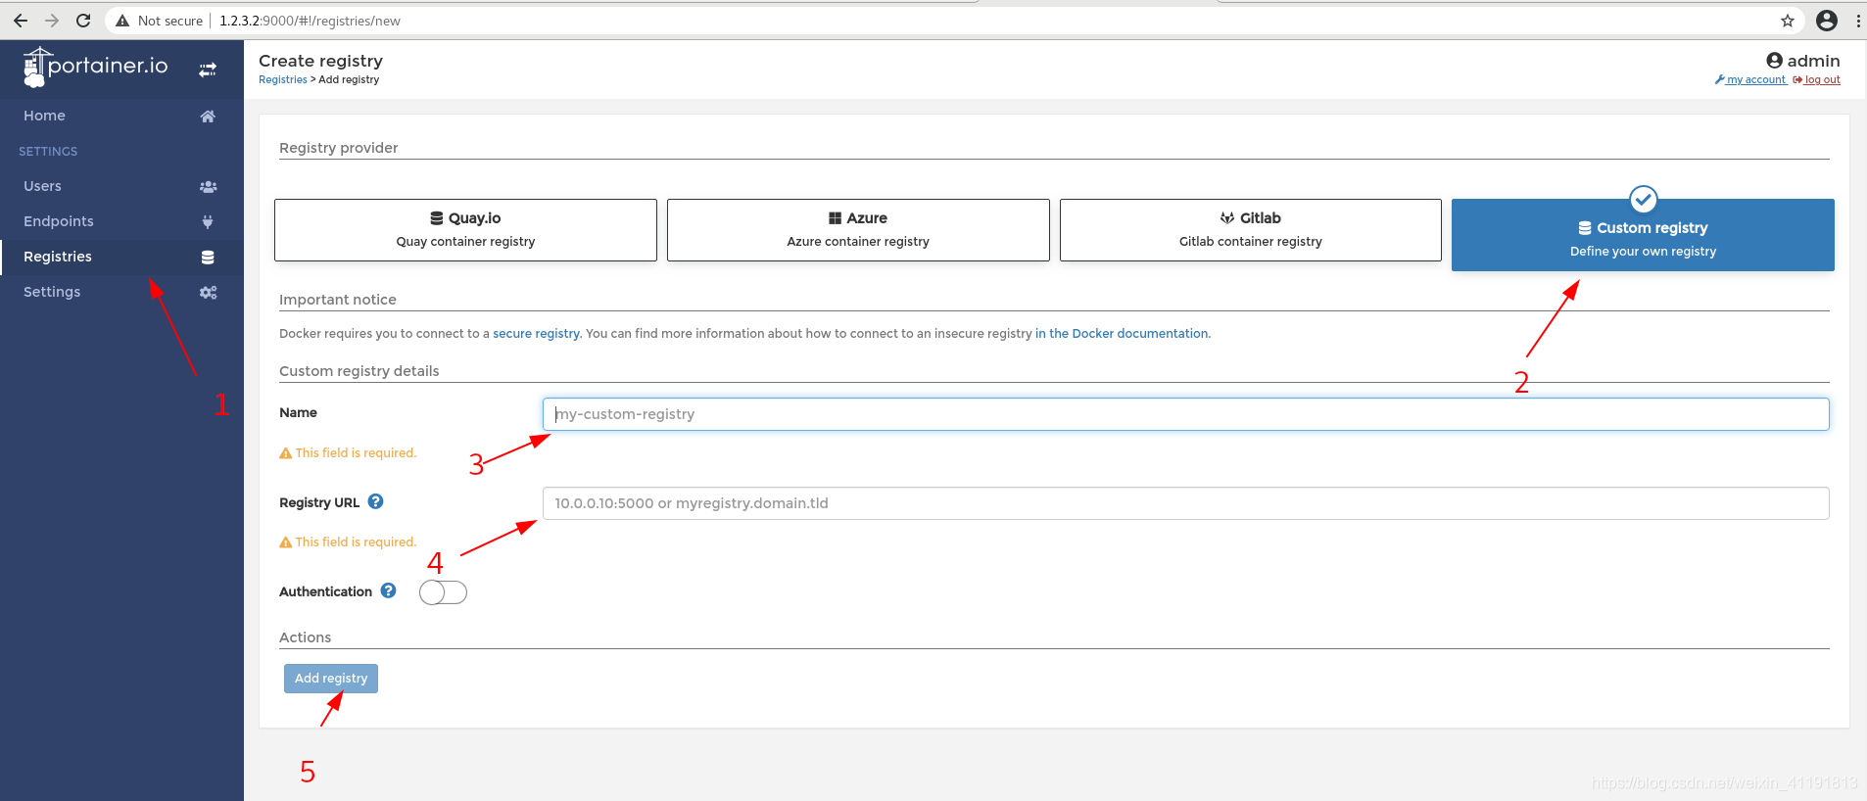Toggle the sidebar collapse arrows icon
The height and width of the screenshot is (801, 1867).
208,70
